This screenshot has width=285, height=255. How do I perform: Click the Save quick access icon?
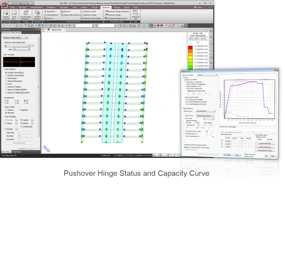coord(20,3)
